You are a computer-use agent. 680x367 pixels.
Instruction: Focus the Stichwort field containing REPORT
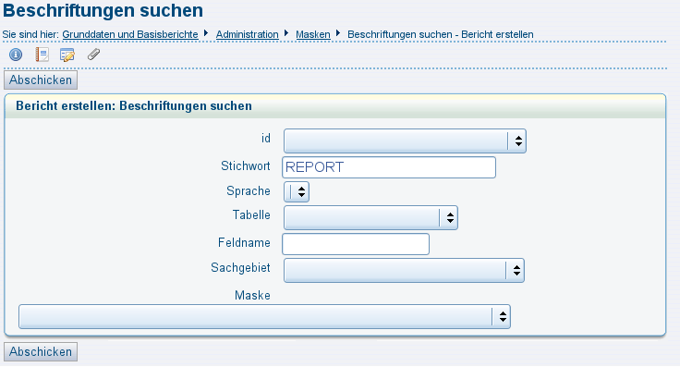pos(389,167)
